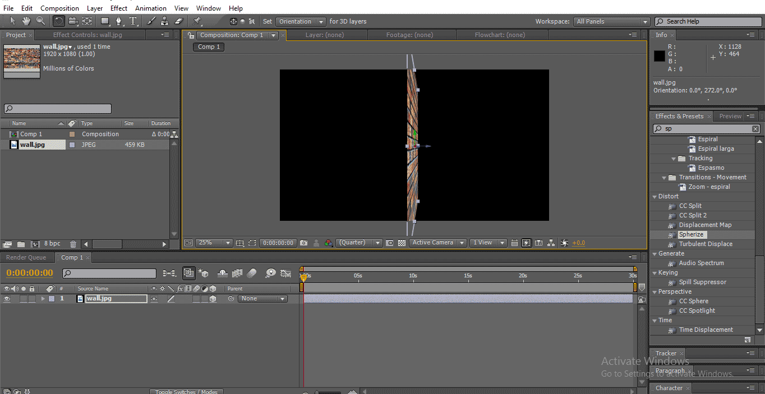
Task: Take a snapshot with the camera icon
Action: click(x=303, y=243)
